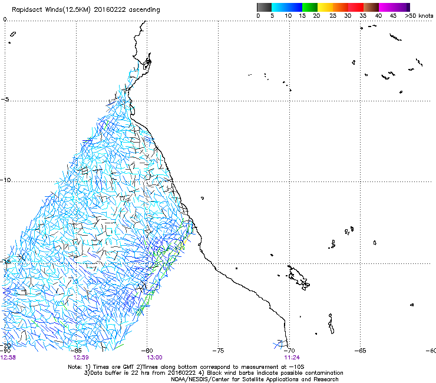Click the purple time label '11:24'
Screen dimensions: 436x383
click(292, 358)
